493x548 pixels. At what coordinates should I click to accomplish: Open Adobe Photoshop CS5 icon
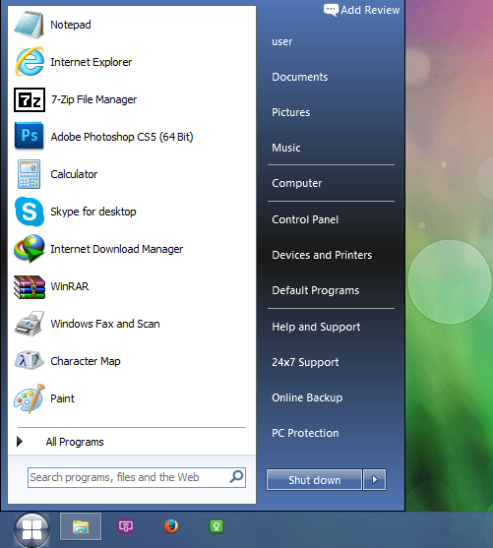click(x=29, y=136)
